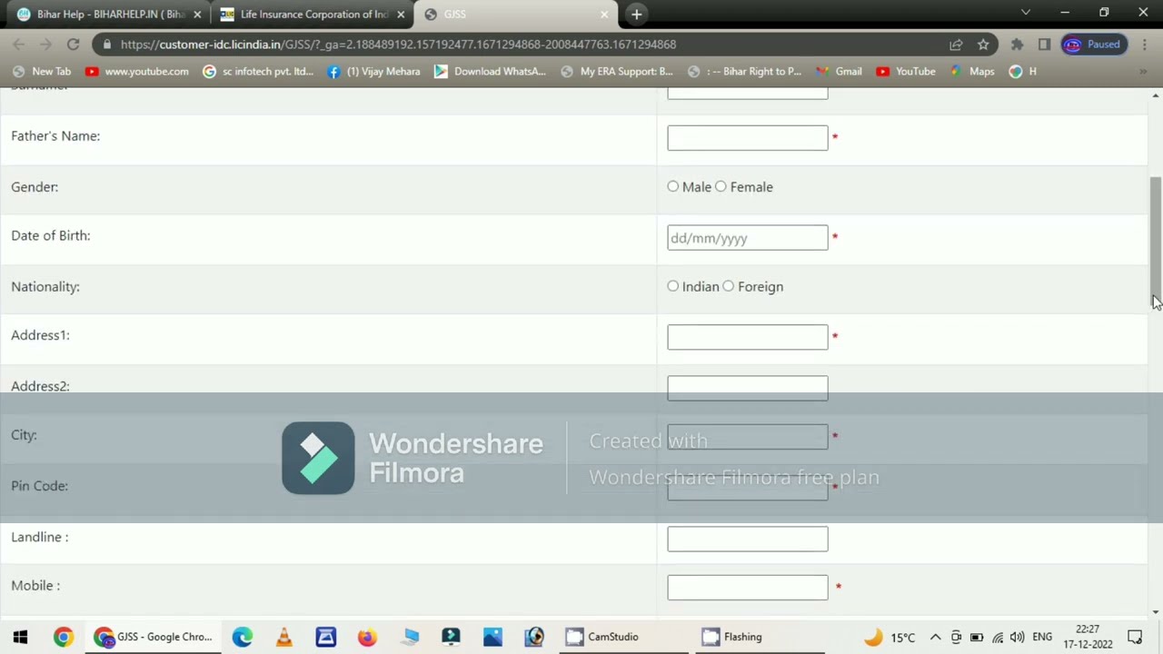Click the Landline input field
Viewport: 1163px width, 654px height.
(x=748, y=539)
